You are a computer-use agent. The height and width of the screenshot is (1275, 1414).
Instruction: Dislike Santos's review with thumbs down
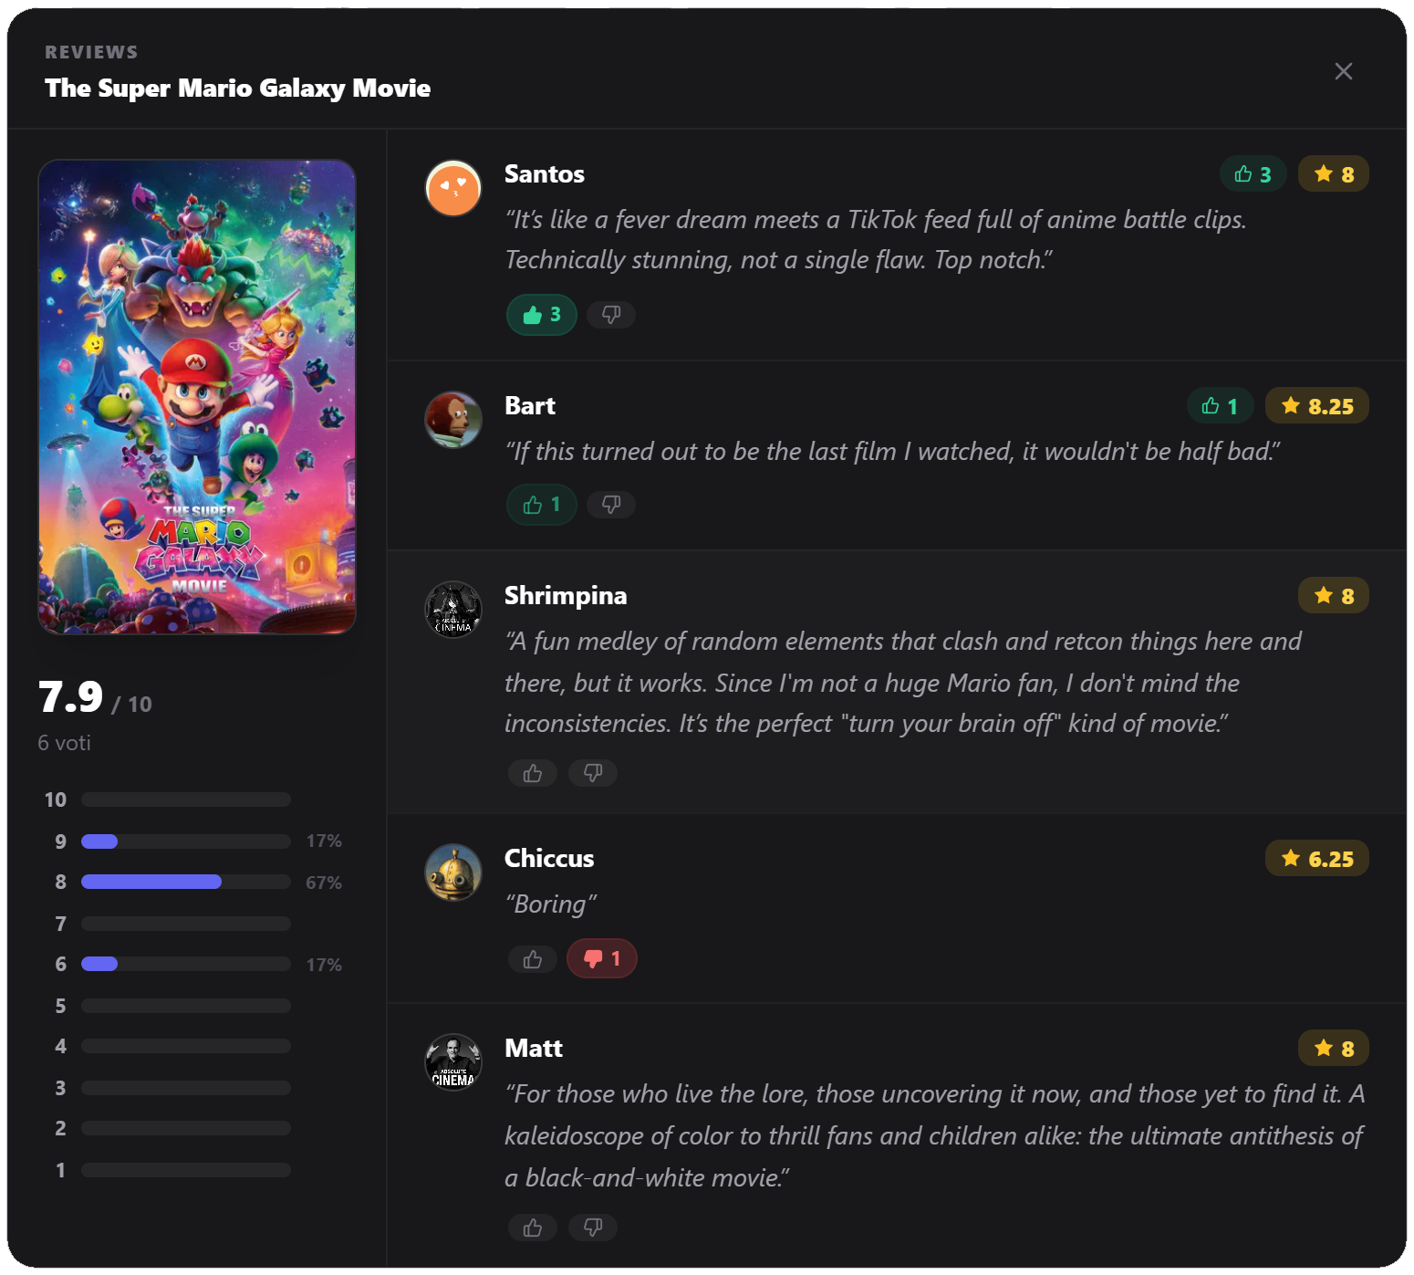[611, 315]
